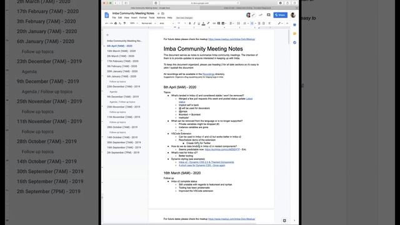Close the document outline with the arrow icon
400x225 pixels.
point(107,35)
